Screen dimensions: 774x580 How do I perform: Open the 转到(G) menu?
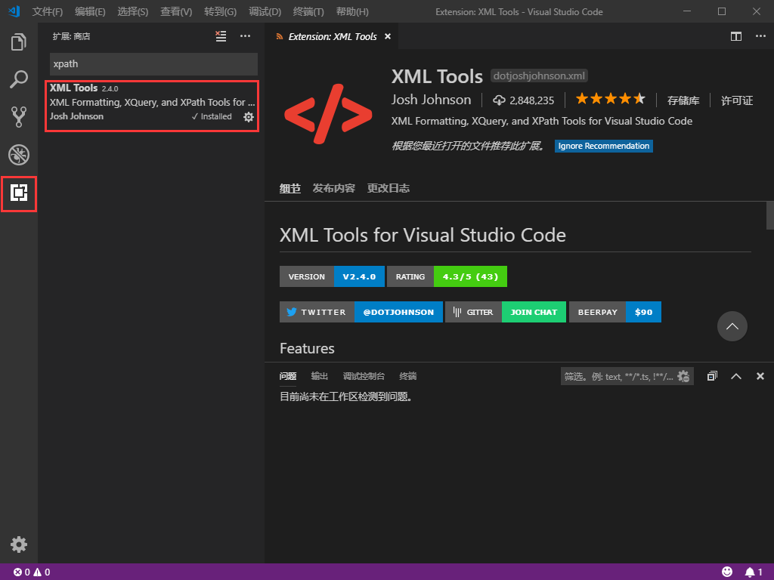point(220,12)
